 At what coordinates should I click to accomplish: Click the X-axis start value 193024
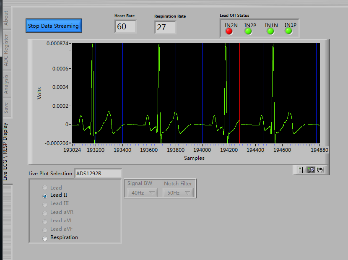[72, 150]
